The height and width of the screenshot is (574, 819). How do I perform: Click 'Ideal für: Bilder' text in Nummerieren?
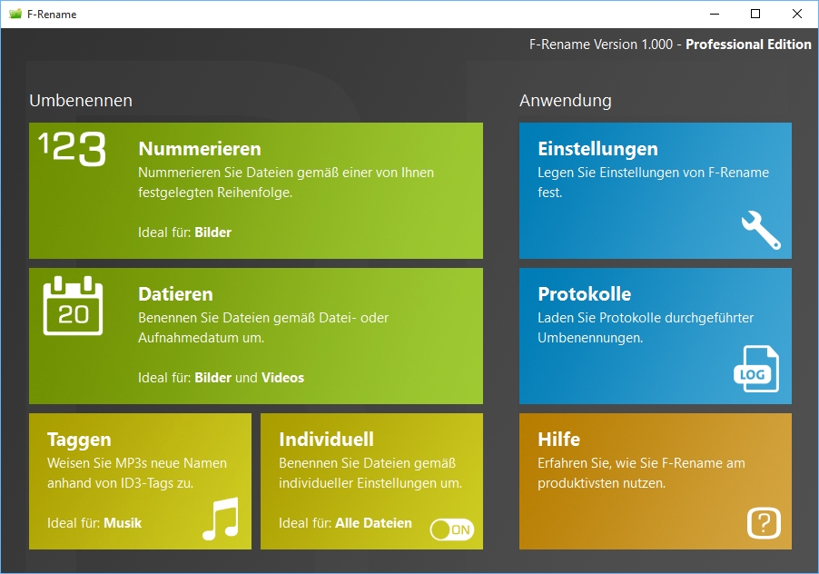[184, 233]
